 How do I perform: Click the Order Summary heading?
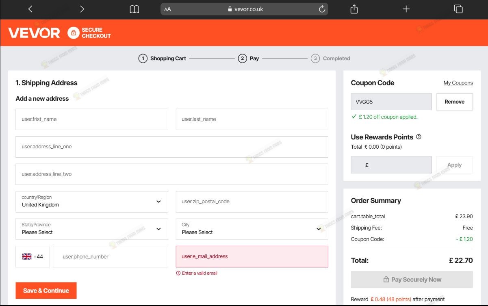376,201
